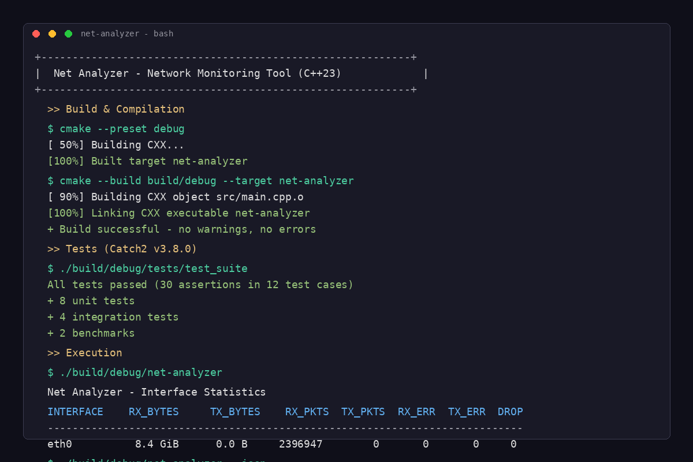Viewport: 693px width, 462px height.
Task: Click the '$ ./build/debug/net-analyzer' command line
Action: tap(135, 372)
